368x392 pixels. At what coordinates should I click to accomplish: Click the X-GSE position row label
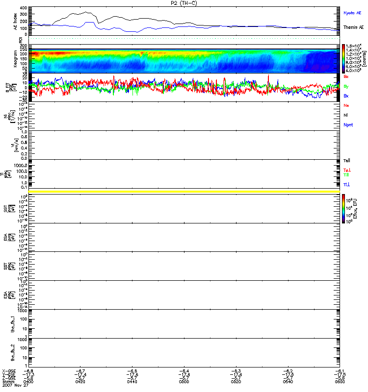click(x=9, y=371)
